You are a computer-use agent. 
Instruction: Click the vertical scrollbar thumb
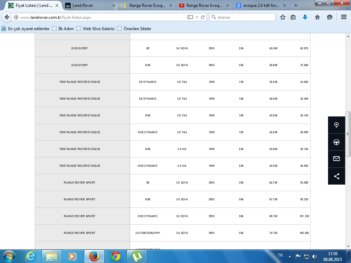click(x=348, y=134)
